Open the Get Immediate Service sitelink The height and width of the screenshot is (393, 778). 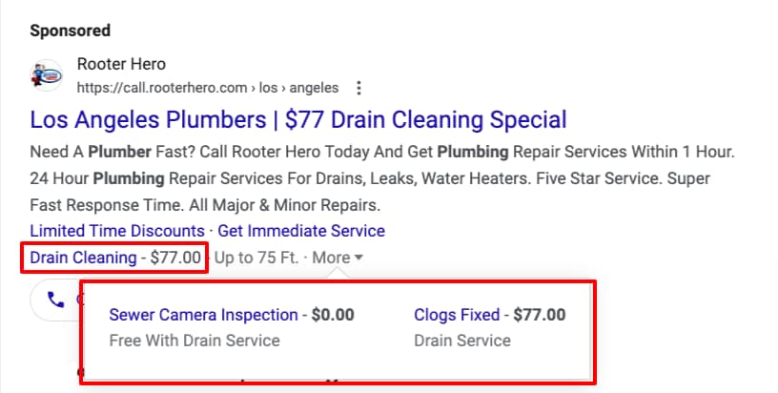pyautogui.click(x=301, y=231)
